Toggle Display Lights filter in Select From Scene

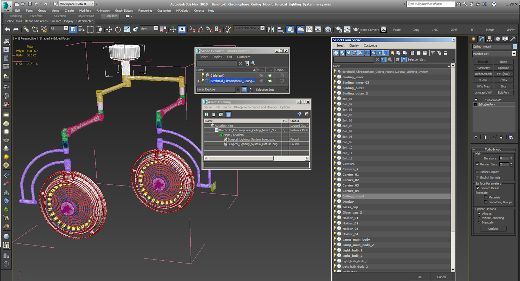349,53
